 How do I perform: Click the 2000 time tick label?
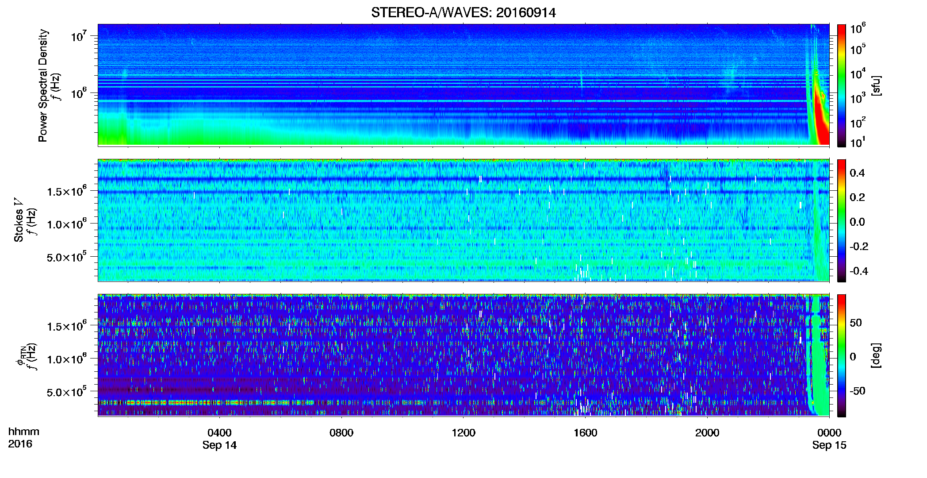tap(707, 432)
